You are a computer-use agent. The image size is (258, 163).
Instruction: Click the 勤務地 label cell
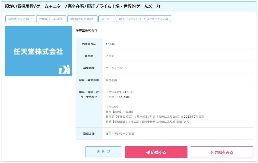[x=89, y=56]
